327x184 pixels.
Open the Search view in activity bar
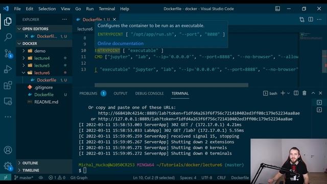pyautogui.click(x=8, y=37)
